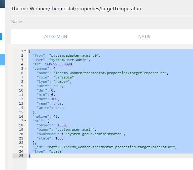Image resolution: width=193 pixels, height=170 pixels.
Task: Switch to the NATIV tab
Action: click(x=144, y=36)
